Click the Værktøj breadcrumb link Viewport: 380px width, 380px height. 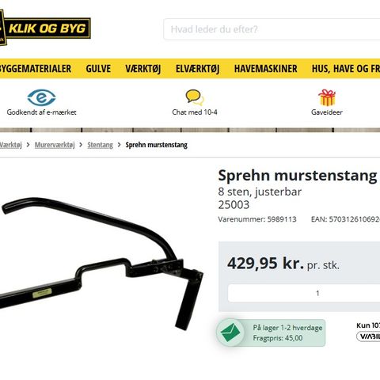(x=10, y=145)
